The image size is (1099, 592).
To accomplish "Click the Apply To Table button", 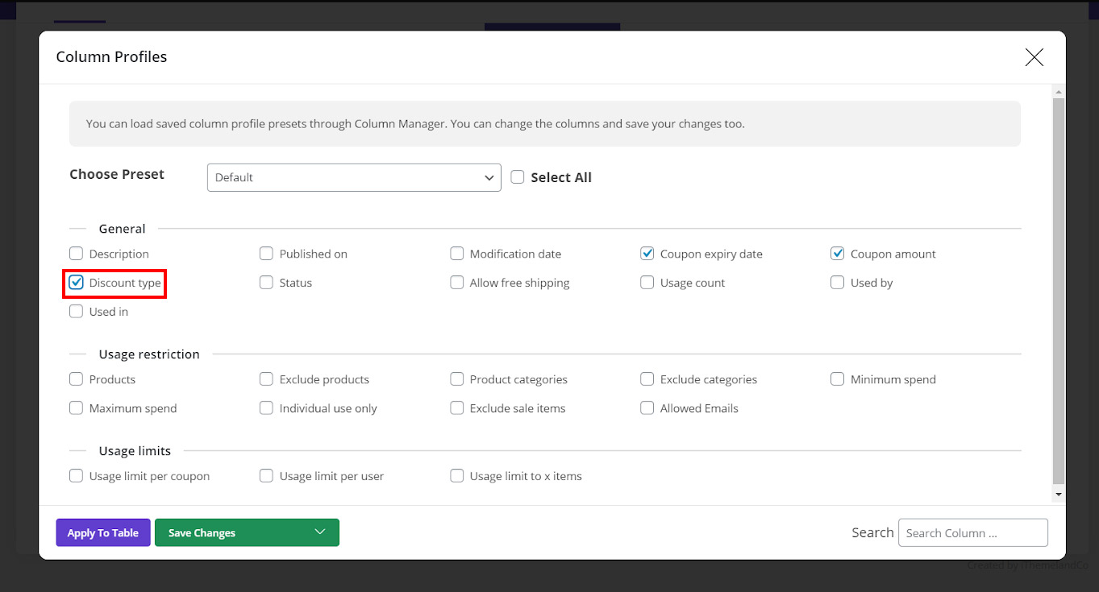I will point(102,532).
